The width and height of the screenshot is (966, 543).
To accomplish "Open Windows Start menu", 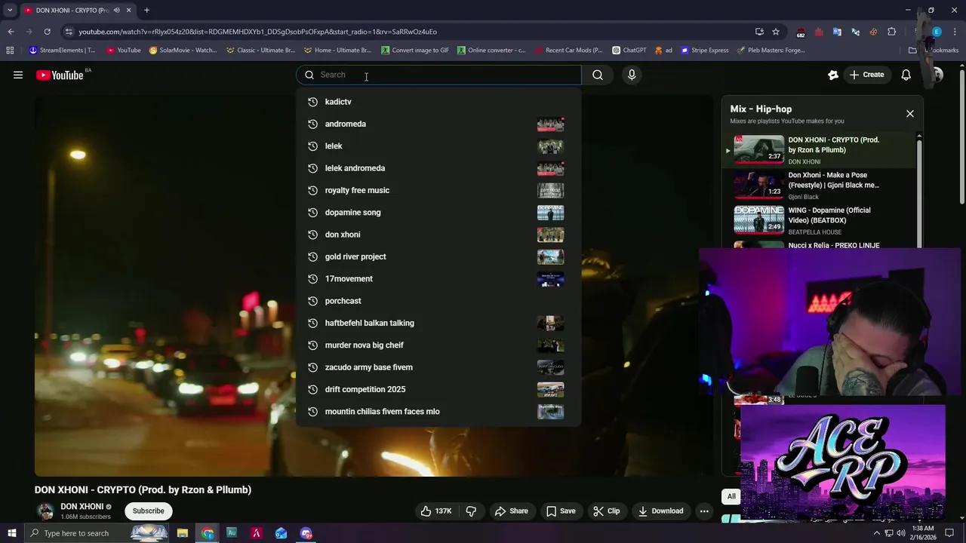I will 11,533.
